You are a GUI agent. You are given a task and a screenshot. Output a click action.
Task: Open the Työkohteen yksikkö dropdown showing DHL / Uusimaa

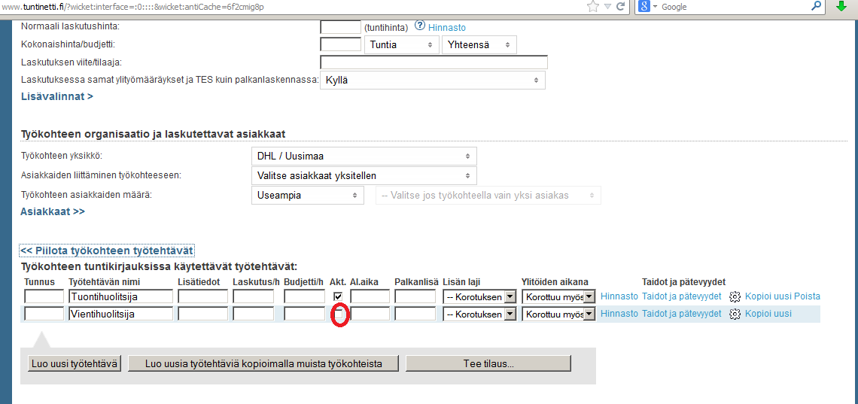[364, 156]
